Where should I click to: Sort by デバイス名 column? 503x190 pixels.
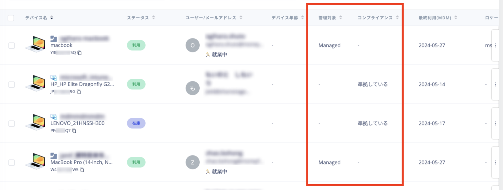pos(52,18)
